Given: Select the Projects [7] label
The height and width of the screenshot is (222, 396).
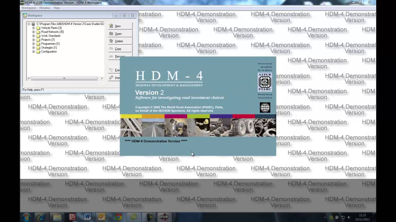Looking at the screenshot, I should pyautogui.click(x=48, y=40).
